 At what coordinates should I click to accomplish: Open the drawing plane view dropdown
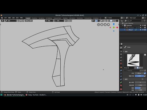point(59,21)
